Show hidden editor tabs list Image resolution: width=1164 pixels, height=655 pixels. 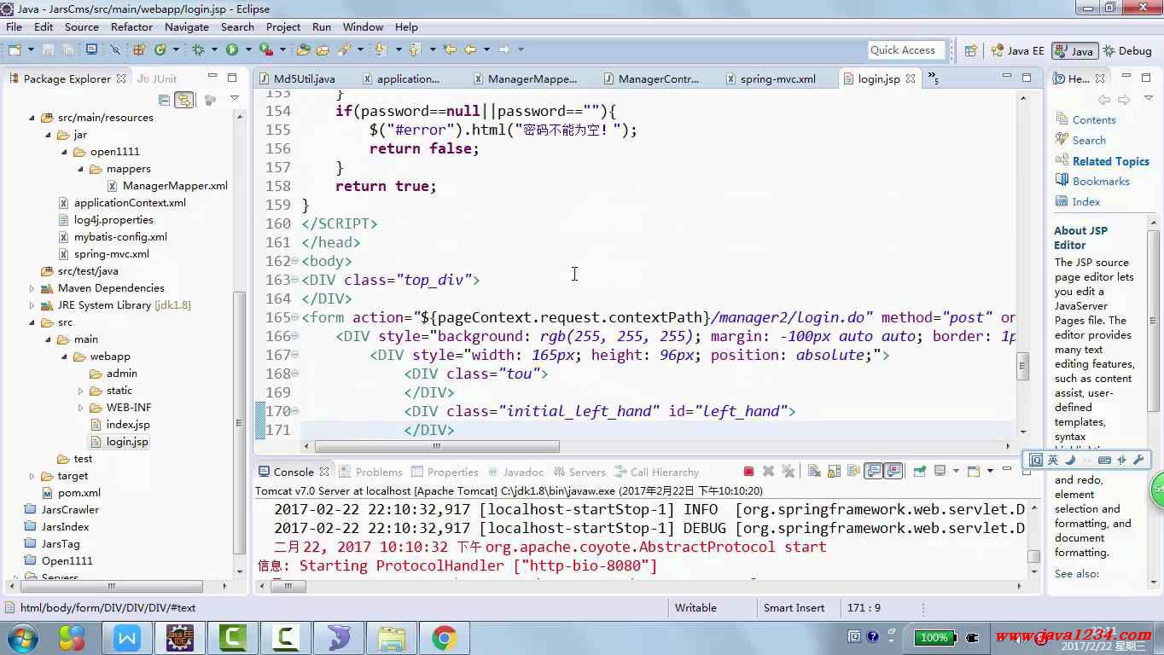(x=934, y=78)
